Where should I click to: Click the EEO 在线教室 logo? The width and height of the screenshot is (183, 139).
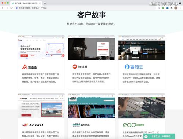pos(133,125)
